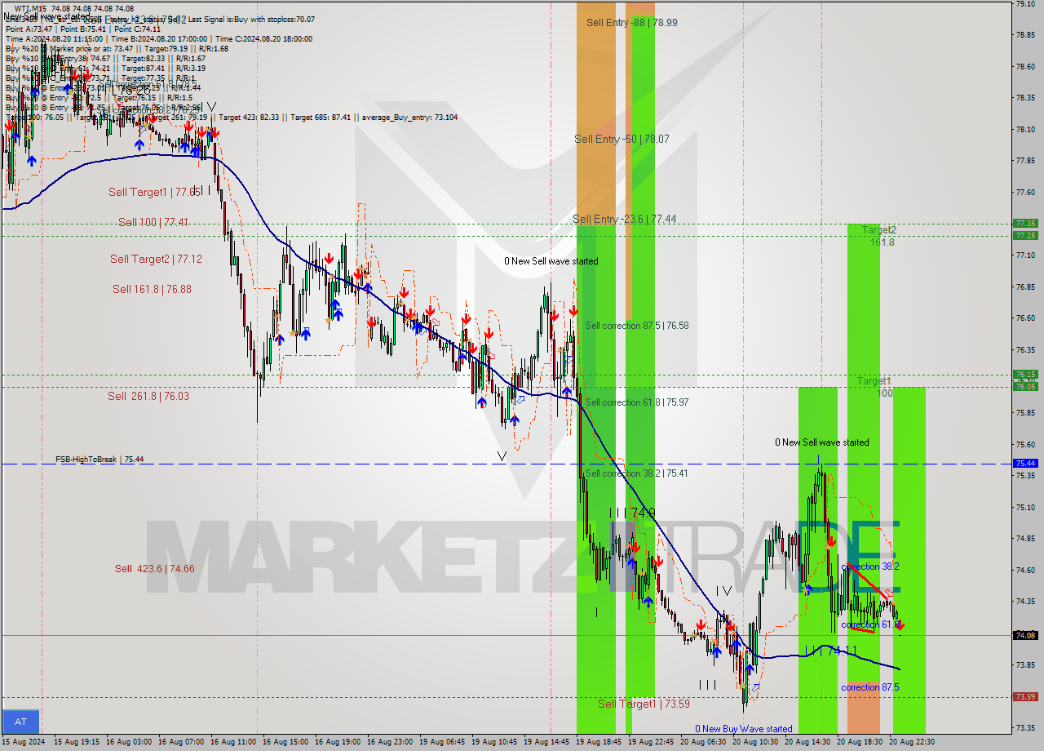1044x751 pixels.
Task: Click 'Sell correction 87.5 | 76.58' text
Action: click(x=637, y=325)
